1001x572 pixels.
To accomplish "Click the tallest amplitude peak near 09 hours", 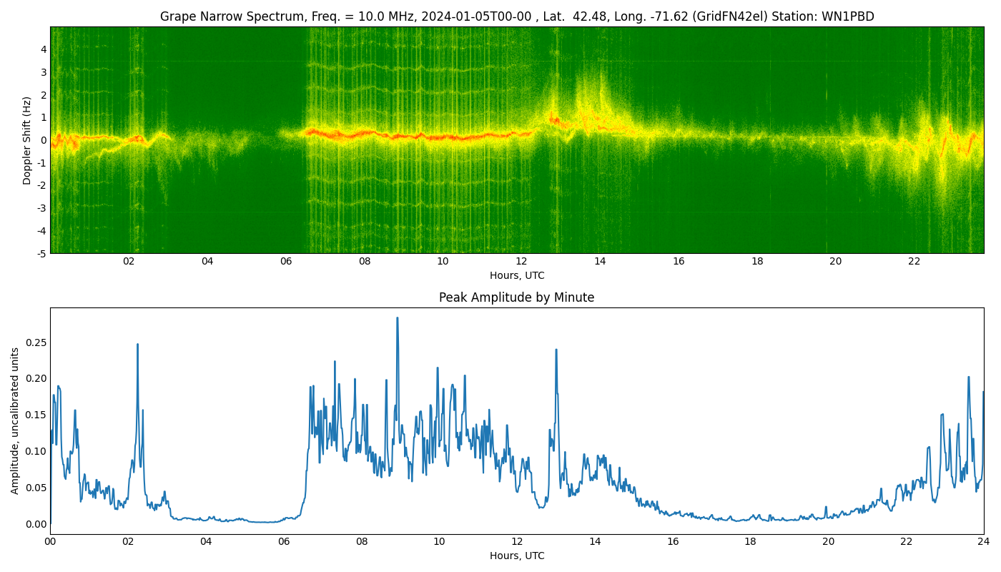I will [x=398, y=319].
